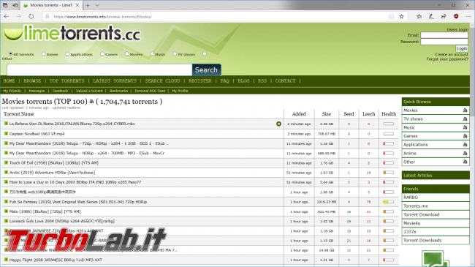Open FAQ menu item
This screenshot has height=267, width=475.
pyautogui.click(x=225, y=81)
